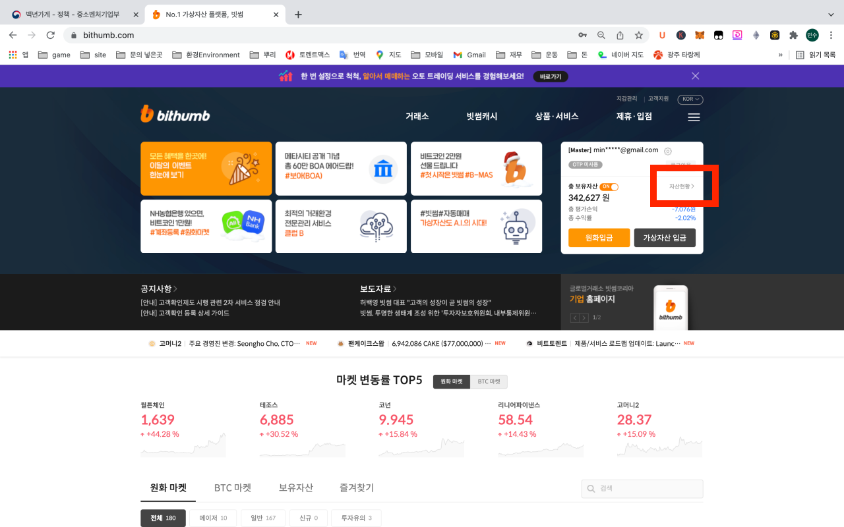The width and height of the screenshot is (844, 527).
Task: Open the 광주 타랑께 bookmark
Action: point(677,55)
